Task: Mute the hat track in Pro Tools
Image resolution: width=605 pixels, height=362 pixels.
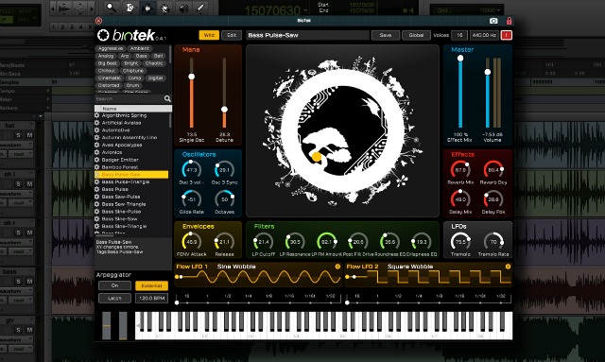Action: coord(29,135)
